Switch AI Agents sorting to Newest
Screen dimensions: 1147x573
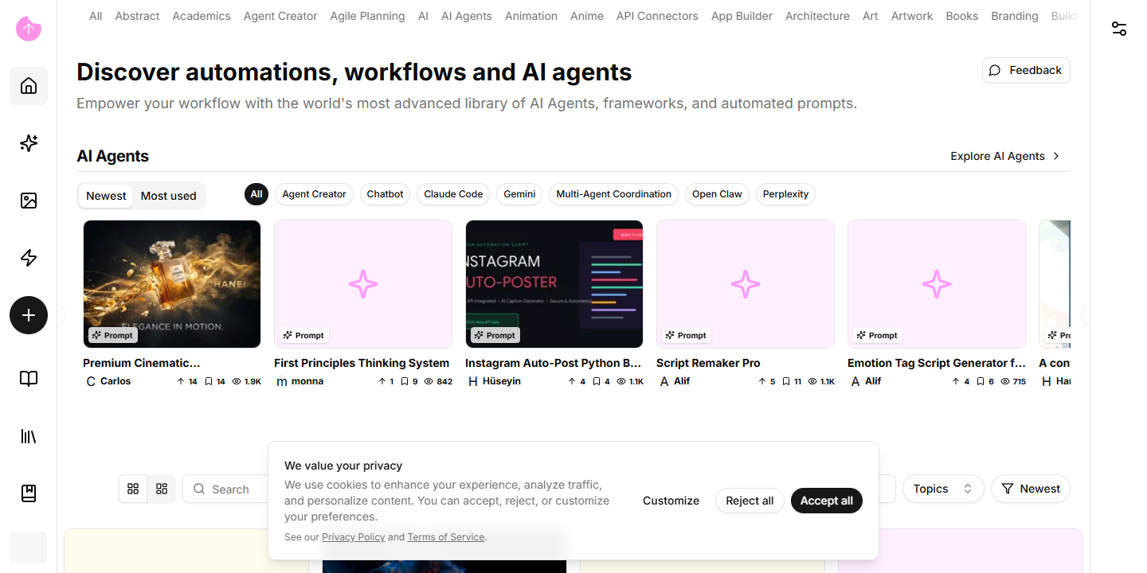pos(106,196)
